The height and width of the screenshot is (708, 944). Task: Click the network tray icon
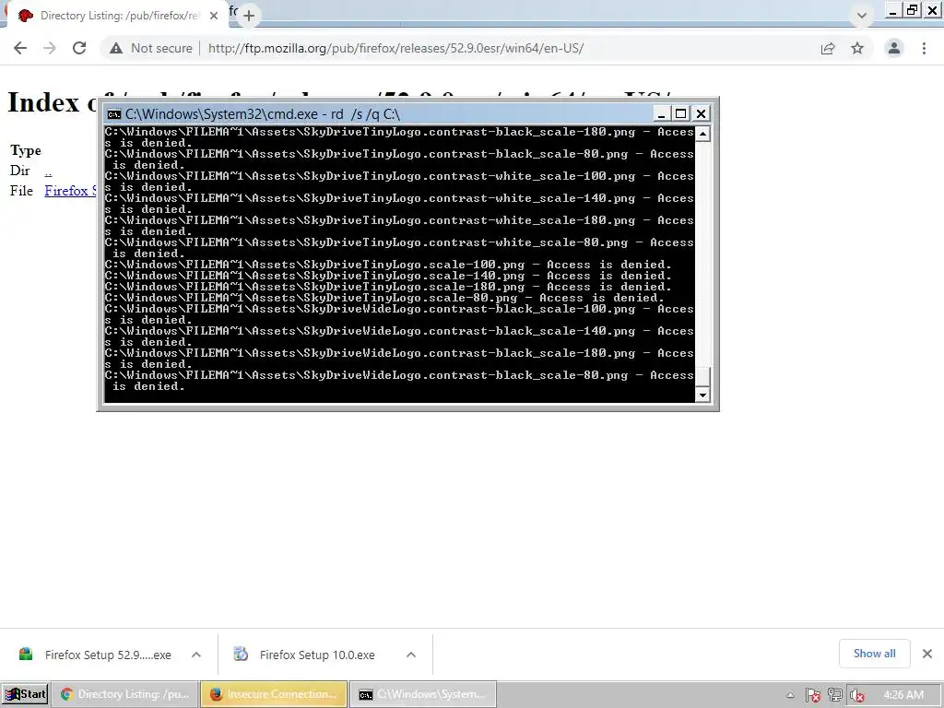835,695
